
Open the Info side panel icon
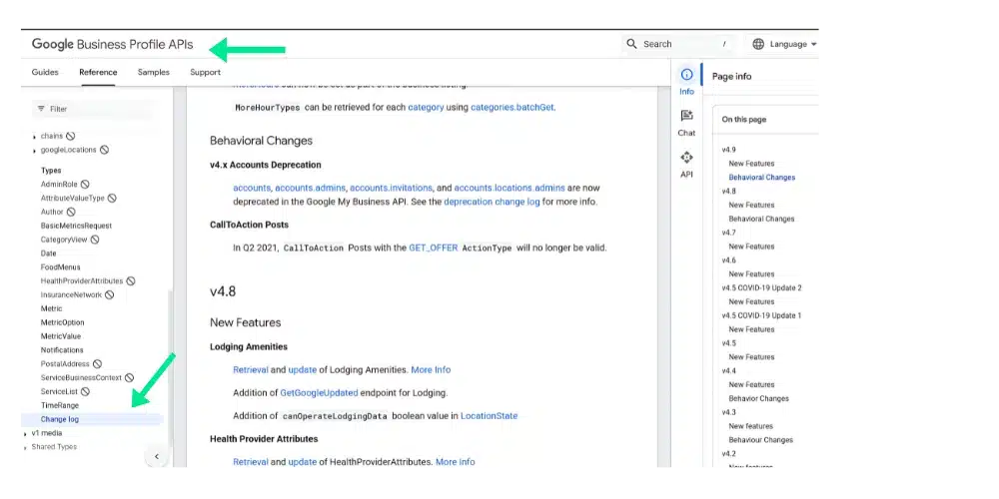click(686, 75)
